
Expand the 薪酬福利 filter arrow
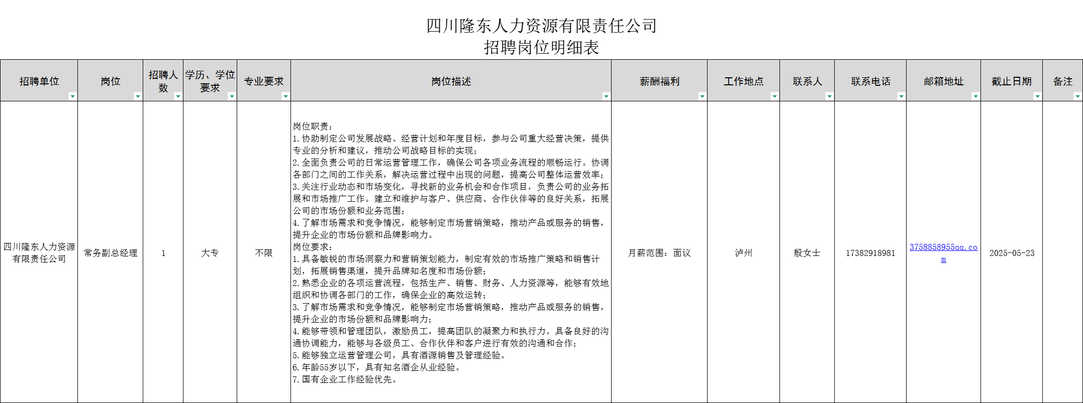(702, 96)
